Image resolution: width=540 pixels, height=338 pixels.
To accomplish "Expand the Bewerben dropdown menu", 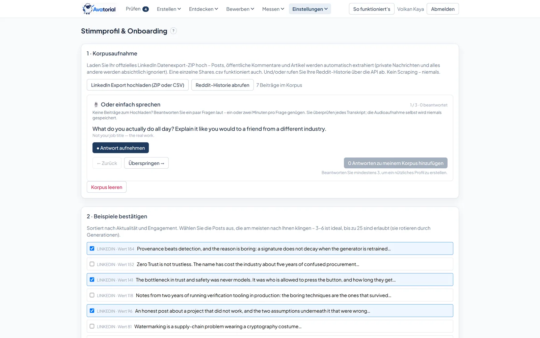I will [240, 9].
